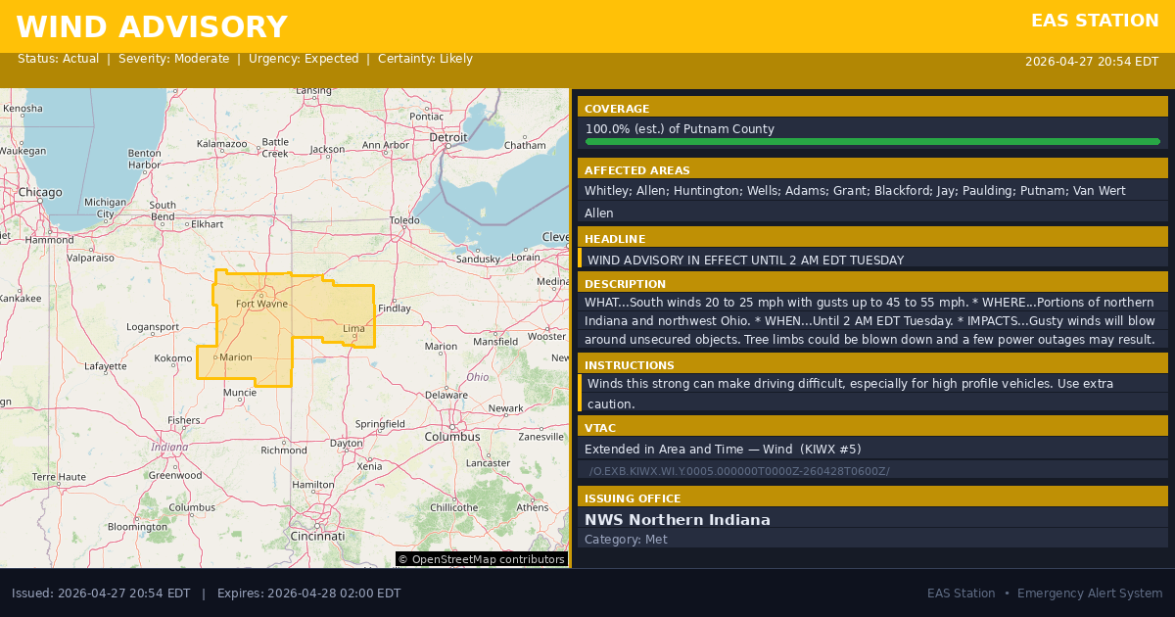Click the Columbus, Ohio label on map

pos(451,436)
